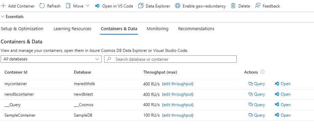Image resolution: width=314 pixels, height=138 pixels.
Task: Click the 100 RU/s throughput value
Action: click(x=151, y=115)
